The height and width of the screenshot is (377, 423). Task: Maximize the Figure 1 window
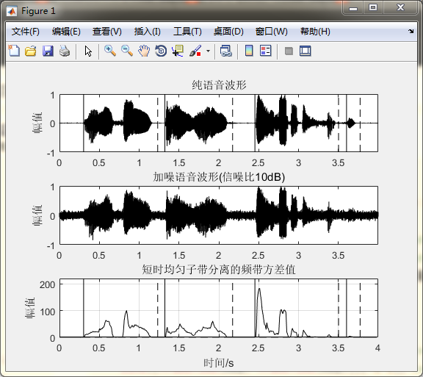pyautogui.click(x=373, y=8)
